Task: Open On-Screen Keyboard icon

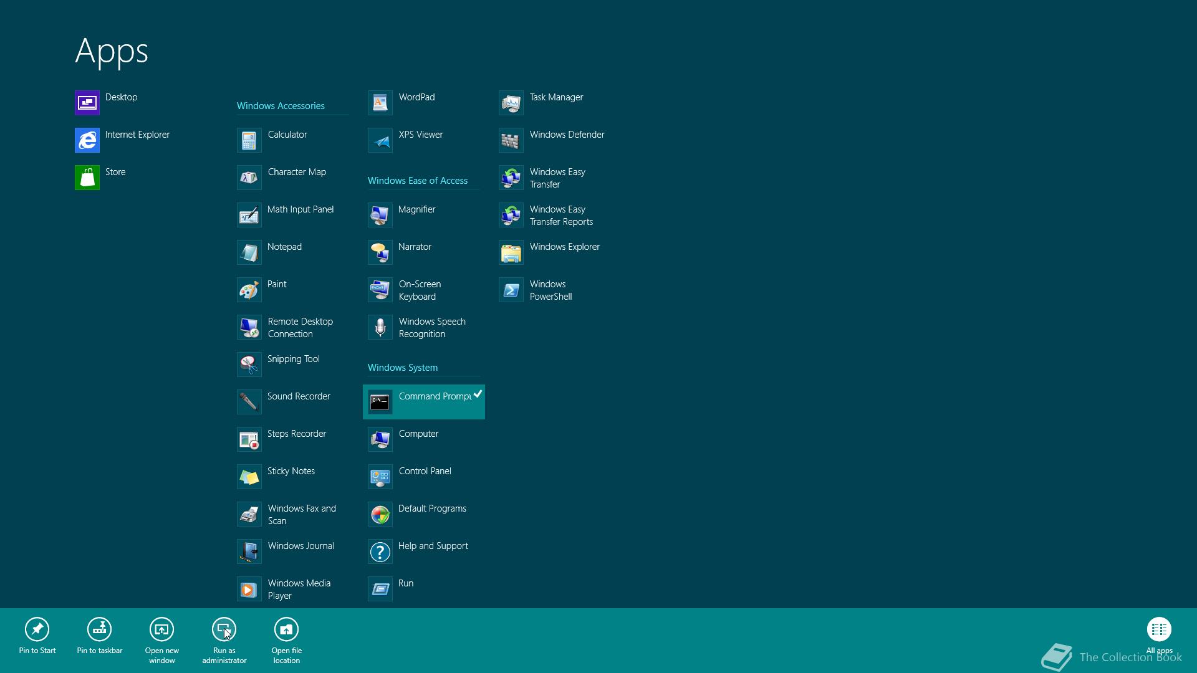Action: [380, 290]
